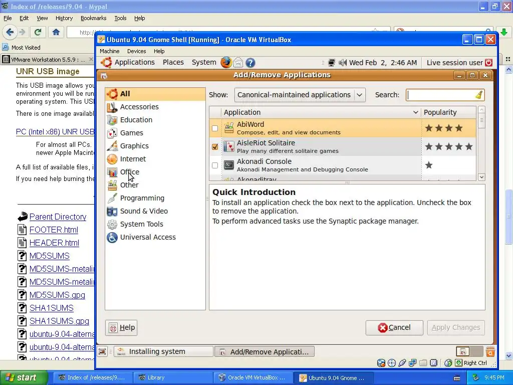
Task: Open the Education category icon
Action: click(112, 120)
